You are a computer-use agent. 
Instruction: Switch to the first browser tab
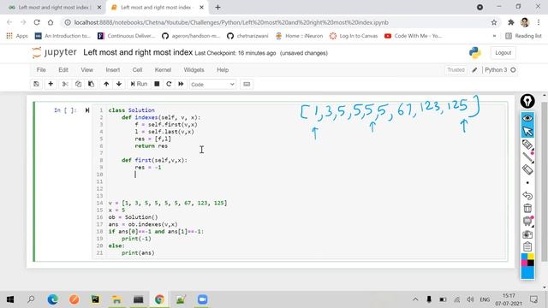54,8
